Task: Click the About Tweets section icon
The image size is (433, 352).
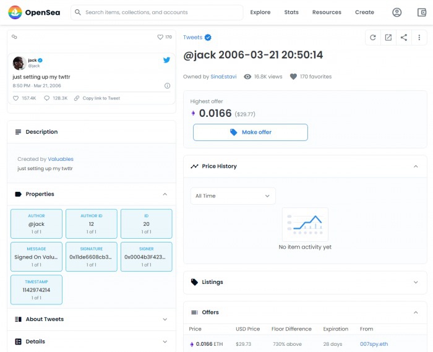Action: (18, 319)
